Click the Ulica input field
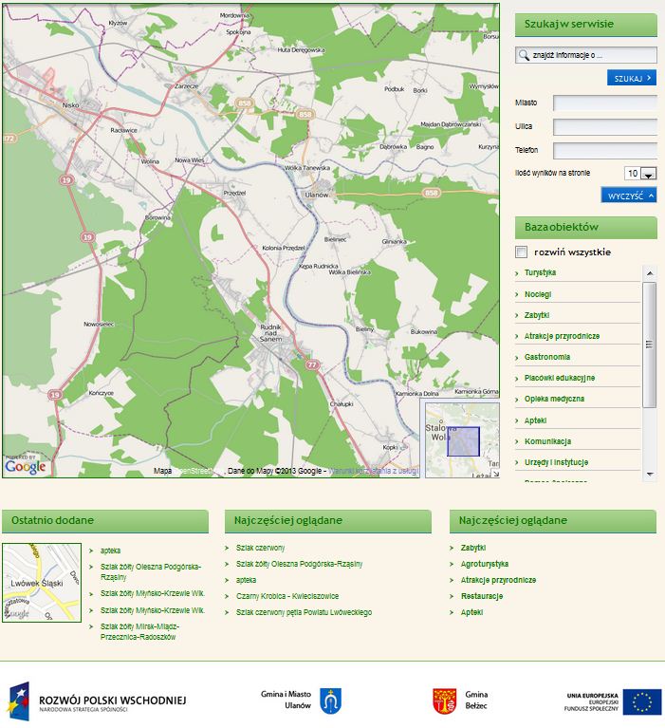This screenshot has height=728, width=665. [x=605, y=127]
